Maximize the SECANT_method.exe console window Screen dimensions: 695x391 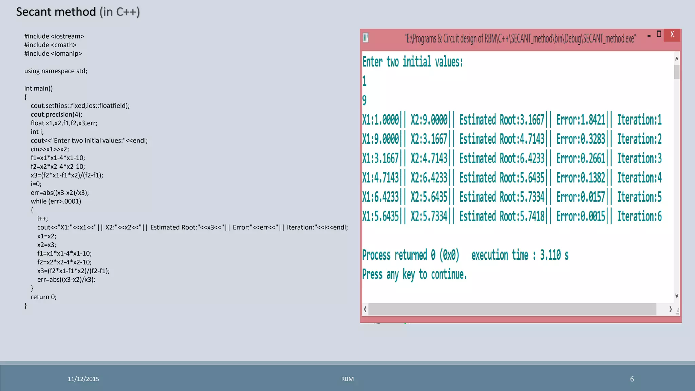click(659, 34)
